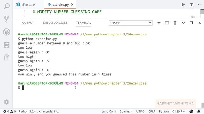This screenshot has height=114, width=204.
Task: Open the Debug view (crossed bug icon)
Action: pos(6,32)
